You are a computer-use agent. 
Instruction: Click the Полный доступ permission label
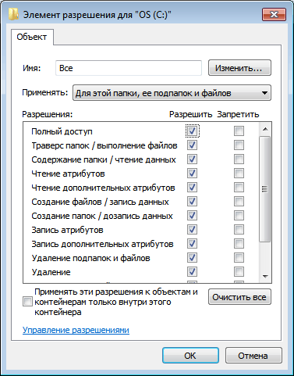[x=62, y=131]
